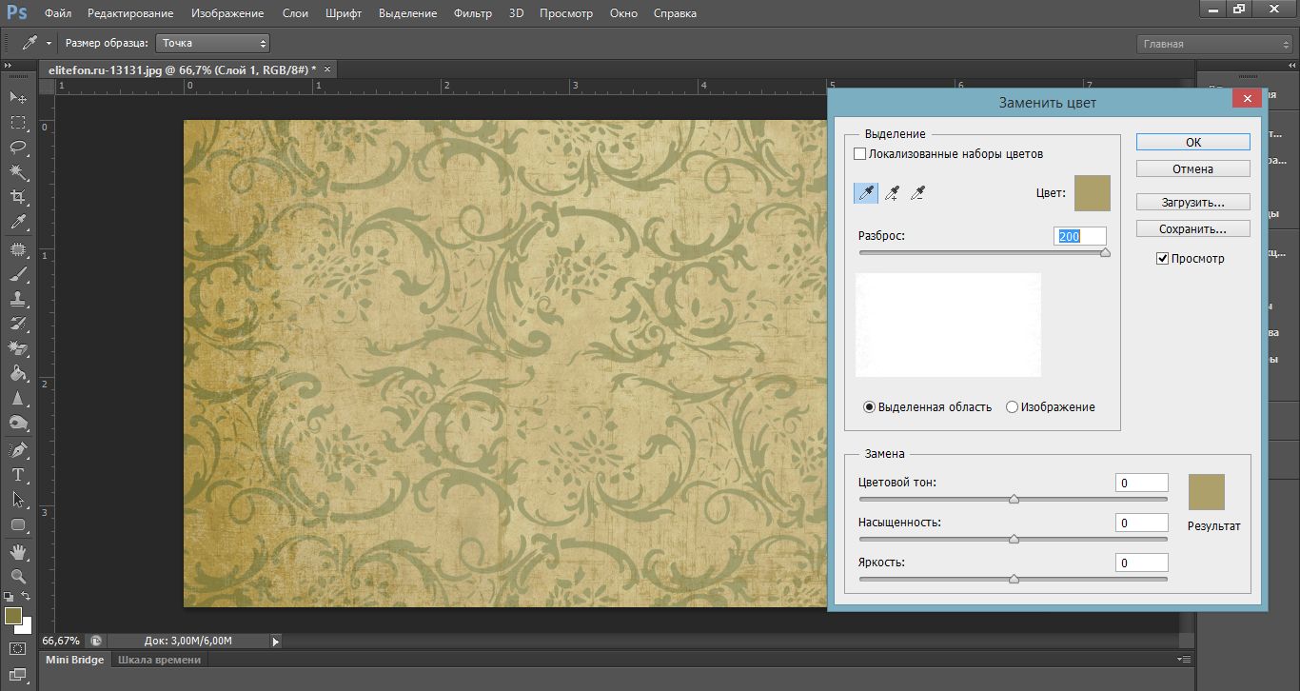Select the Healing Brush tool
Screen dimensions: 1300x691
[18, 249]
